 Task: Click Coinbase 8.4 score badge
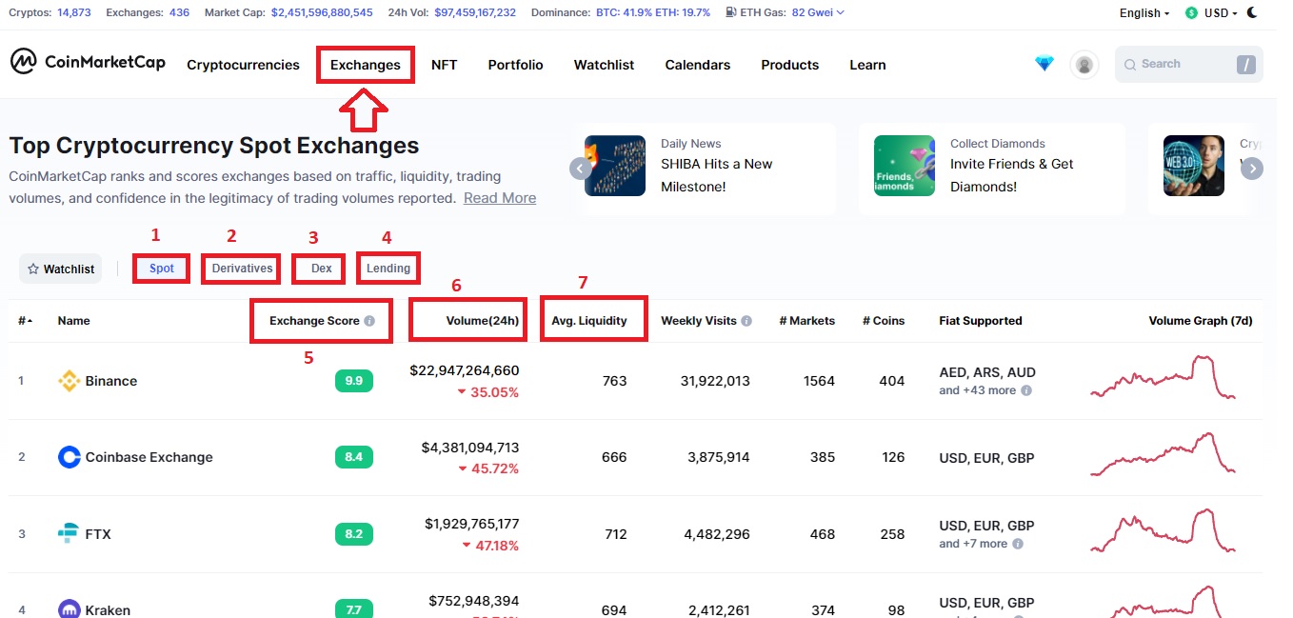[354, 457]
